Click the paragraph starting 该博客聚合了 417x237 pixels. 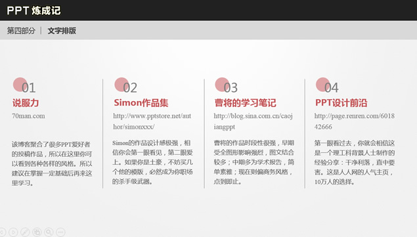pyautogui.click(x=52, y=163)
